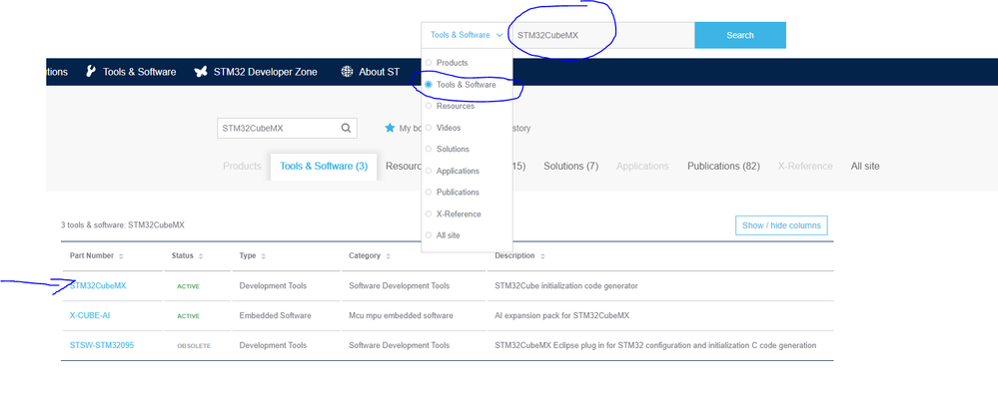The height and width of the screenshot is (410, 998).
Task: Sort by Type column arrows
Action: coord(263,256)
